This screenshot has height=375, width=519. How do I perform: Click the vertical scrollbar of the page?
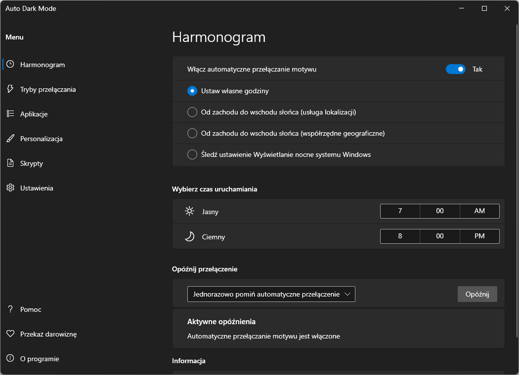pyautogui.click(x=517, y=182)
